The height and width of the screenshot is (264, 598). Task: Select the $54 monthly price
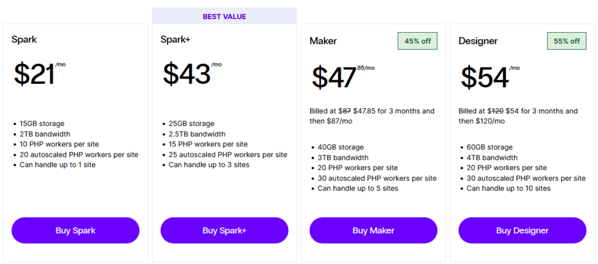click(x=490, y=76)
